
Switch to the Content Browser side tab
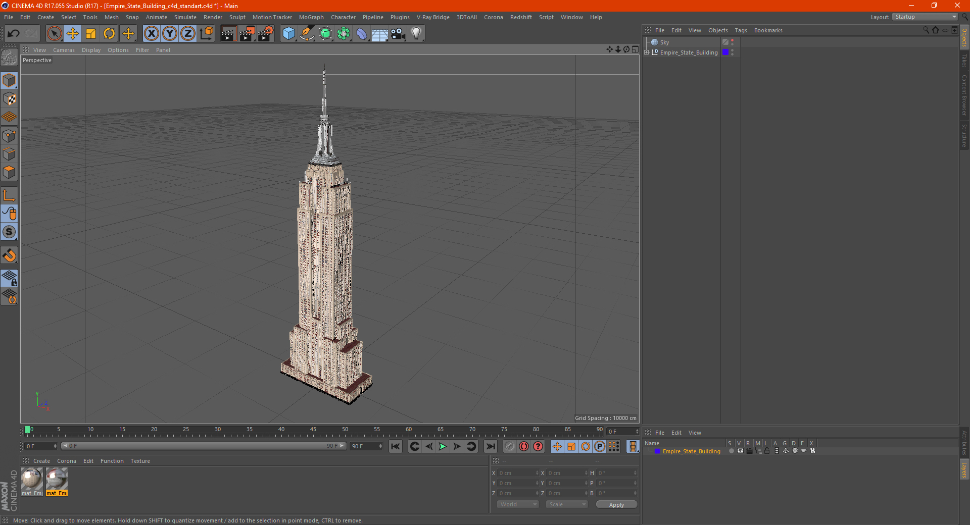964,95
